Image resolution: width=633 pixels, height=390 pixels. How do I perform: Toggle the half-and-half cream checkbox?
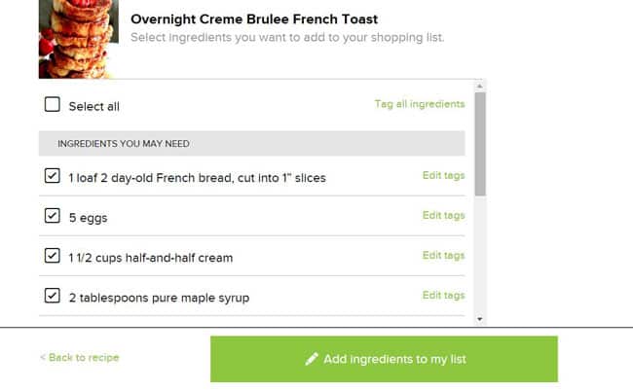[53, 257]
